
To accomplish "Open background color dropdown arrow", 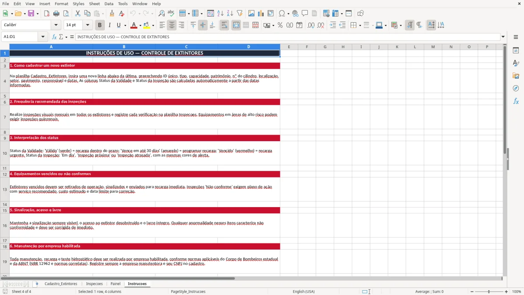I will [x=153, y=25].
